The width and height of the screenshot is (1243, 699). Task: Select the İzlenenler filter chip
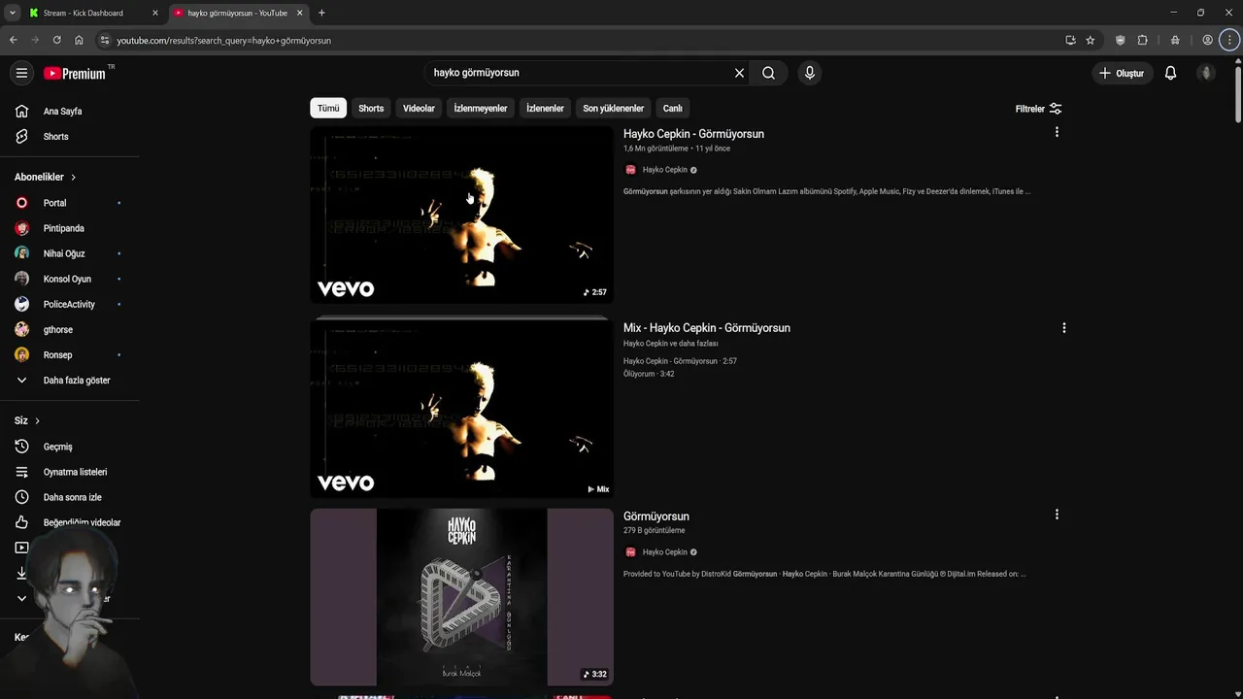[x=545, y=108]
